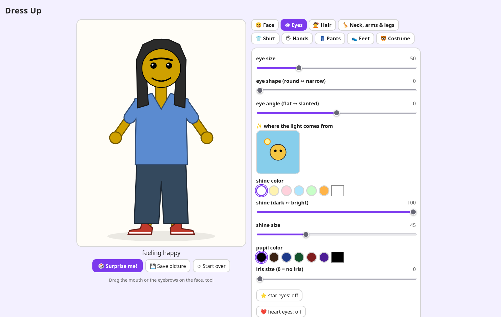Click the Surprise me! button

117,266
